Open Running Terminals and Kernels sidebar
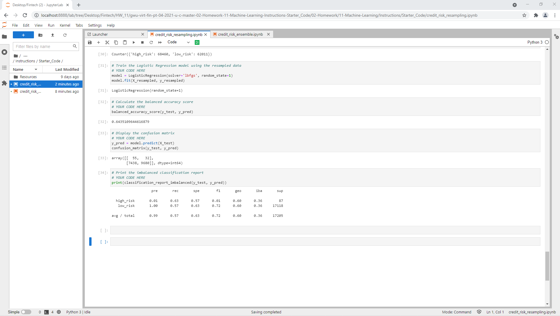560x316 pixels. (4, 52)
